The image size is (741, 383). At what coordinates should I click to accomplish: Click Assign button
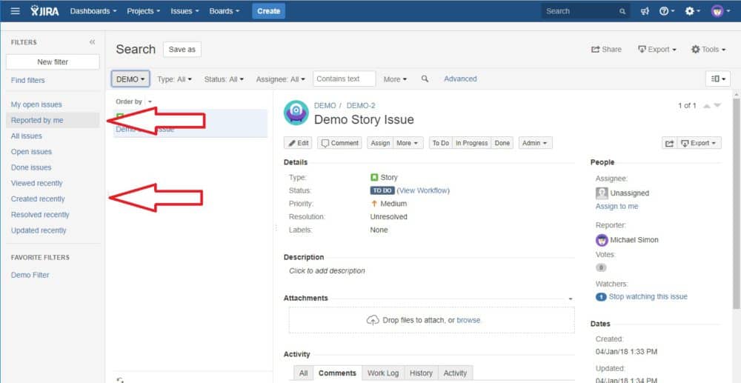tap(380, 143)
